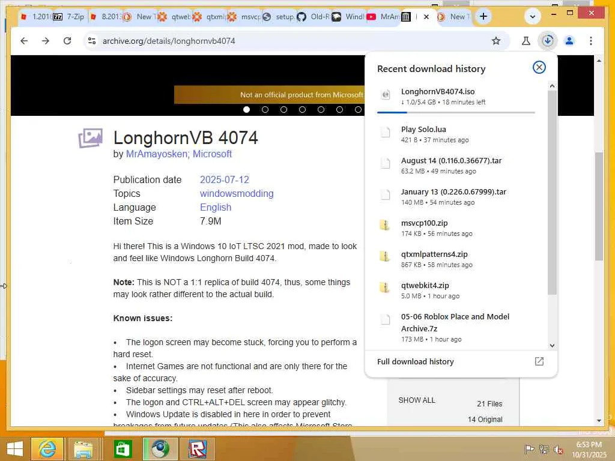This screenshot has width=615, height=461.
Task: Open MrAmayosken creator link
Action: (x=157, y=154)
